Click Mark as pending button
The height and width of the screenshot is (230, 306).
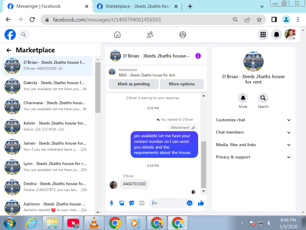pyautogui.click(x=134, y=84)
